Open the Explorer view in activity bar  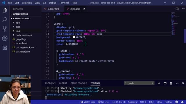pyautogui.click(x=5, y=10)
